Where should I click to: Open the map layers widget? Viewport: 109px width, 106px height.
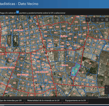pyautogui.click(x=102, y=20)
